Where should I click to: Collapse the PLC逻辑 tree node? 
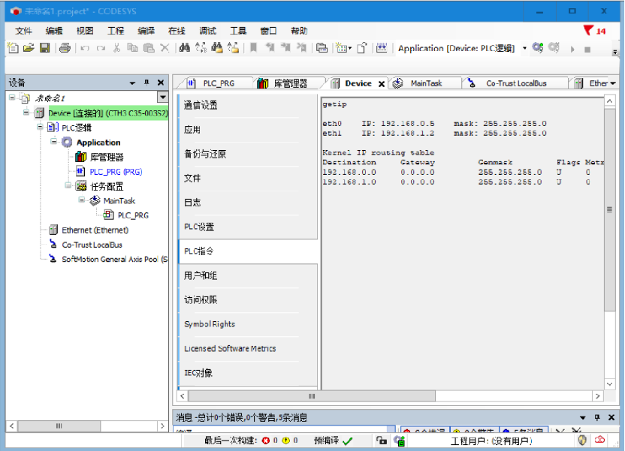(40, 128)
